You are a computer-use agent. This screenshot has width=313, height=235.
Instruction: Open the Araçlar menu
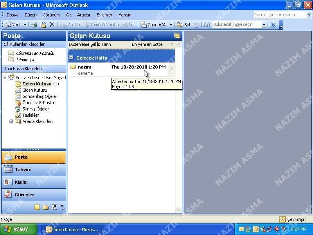pos(84,15)
